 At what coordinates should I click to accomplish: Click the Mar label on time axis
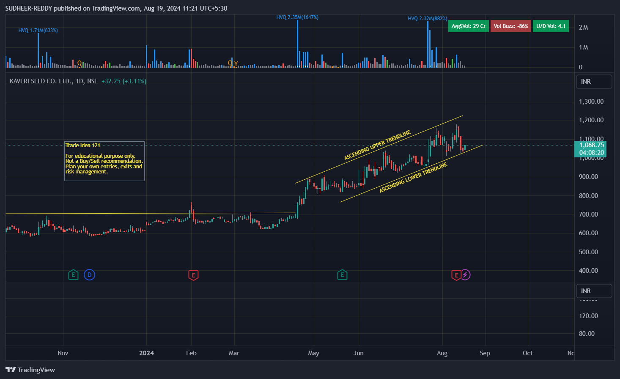pyautogui.click(x=234, y=353)
